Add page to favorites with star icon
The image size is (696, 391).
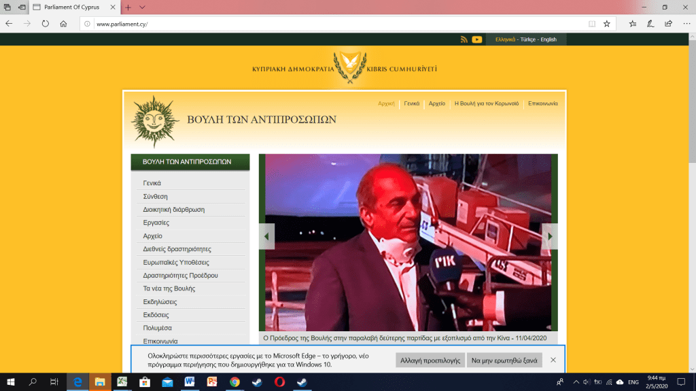pos(607,24)
